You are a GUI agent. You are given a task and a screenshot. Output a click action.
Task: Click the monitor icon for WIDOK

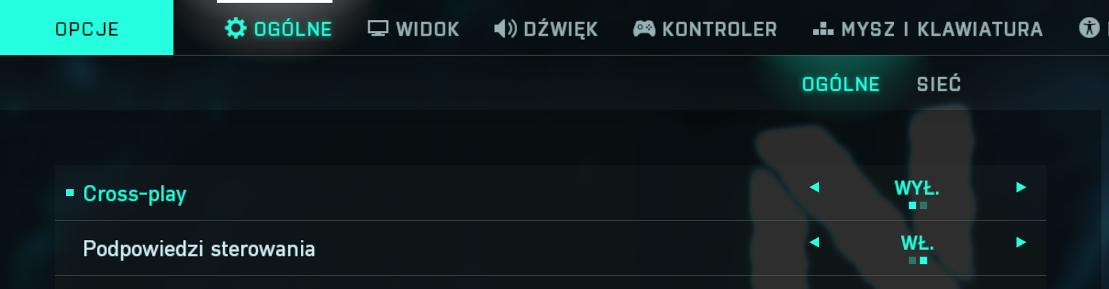[x=378, y=28]
